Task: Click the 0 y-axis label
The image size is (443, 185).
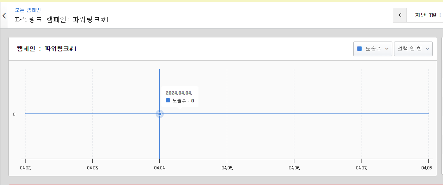Action: (14, 114)
